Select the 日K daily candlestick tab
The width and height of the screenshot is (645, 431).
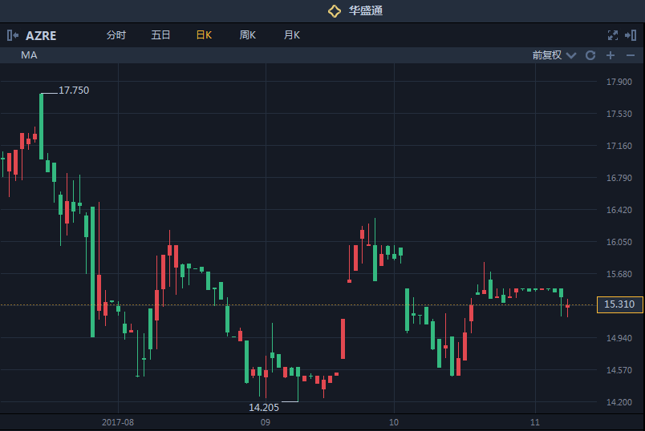(x=204, y=35)
